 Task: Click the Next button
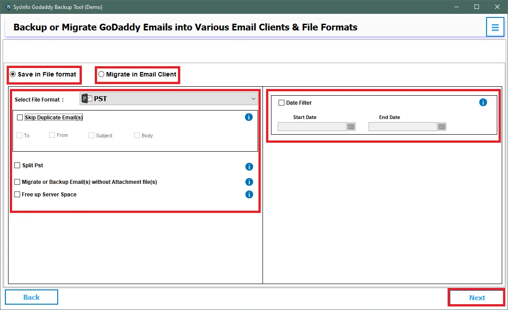tap(477, 297)
